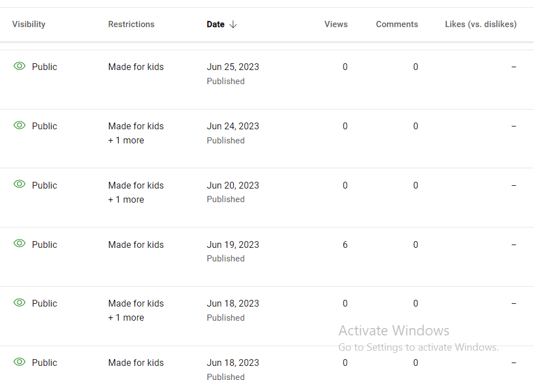Click Restrictions column header
Image resolution: width=535 pixels, height=380 pixels.
132,24
